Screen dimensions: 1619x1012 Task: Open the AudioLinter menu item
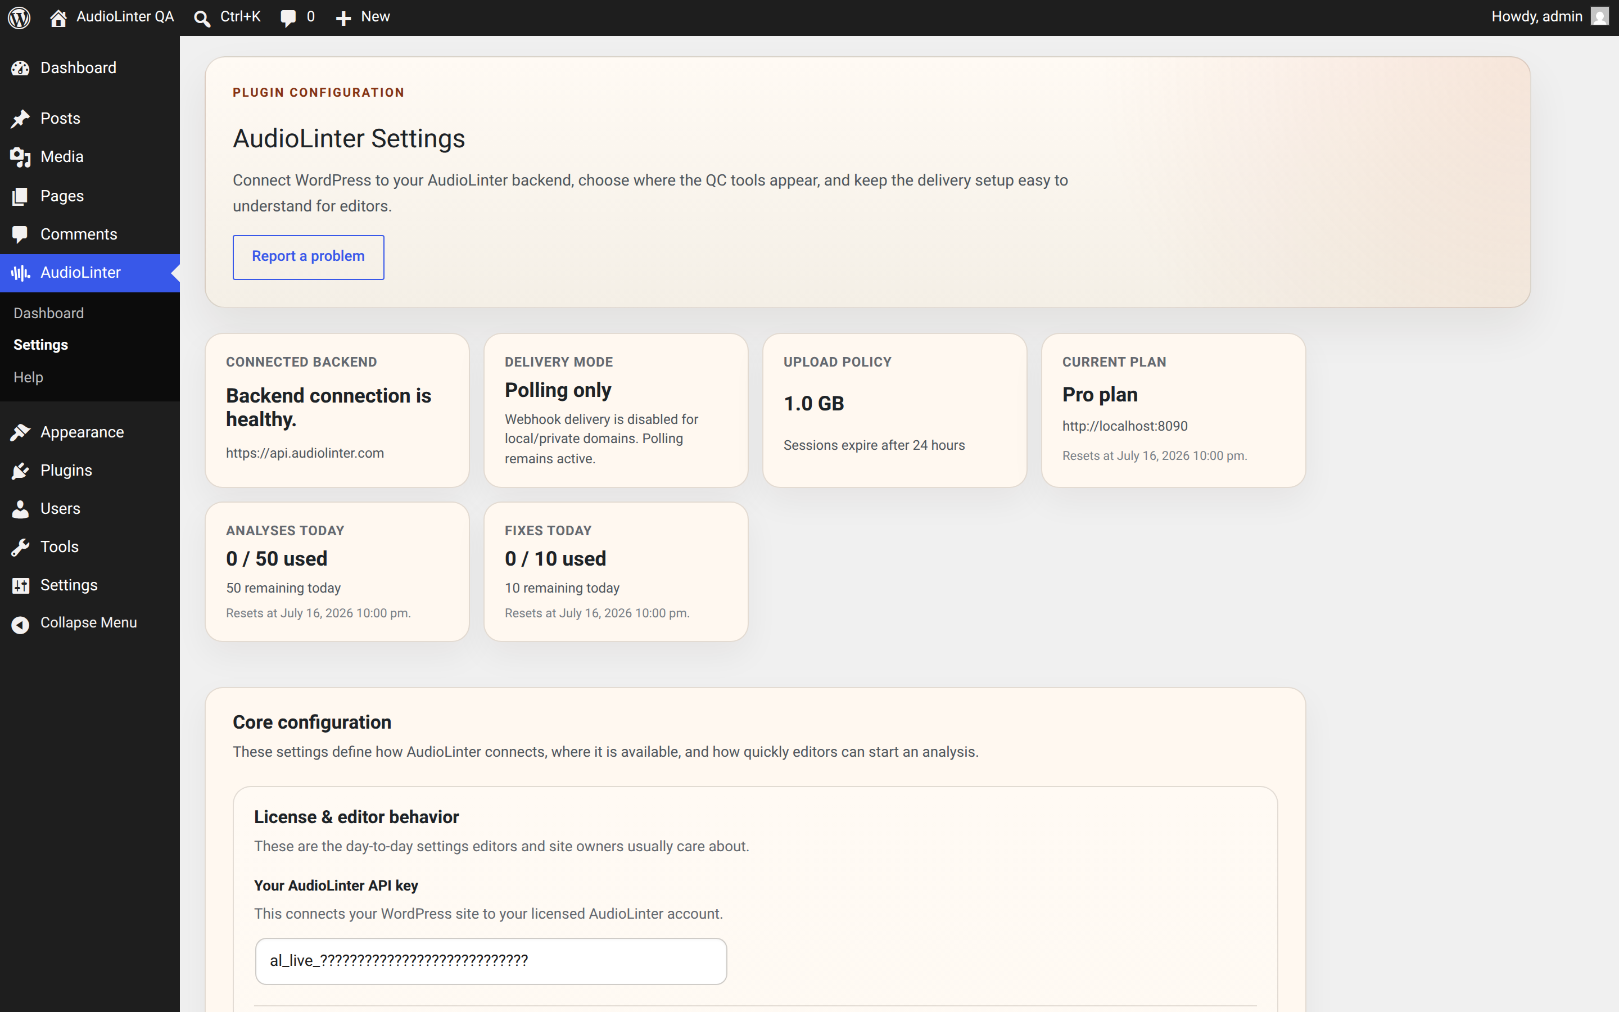tap(89, 273)
